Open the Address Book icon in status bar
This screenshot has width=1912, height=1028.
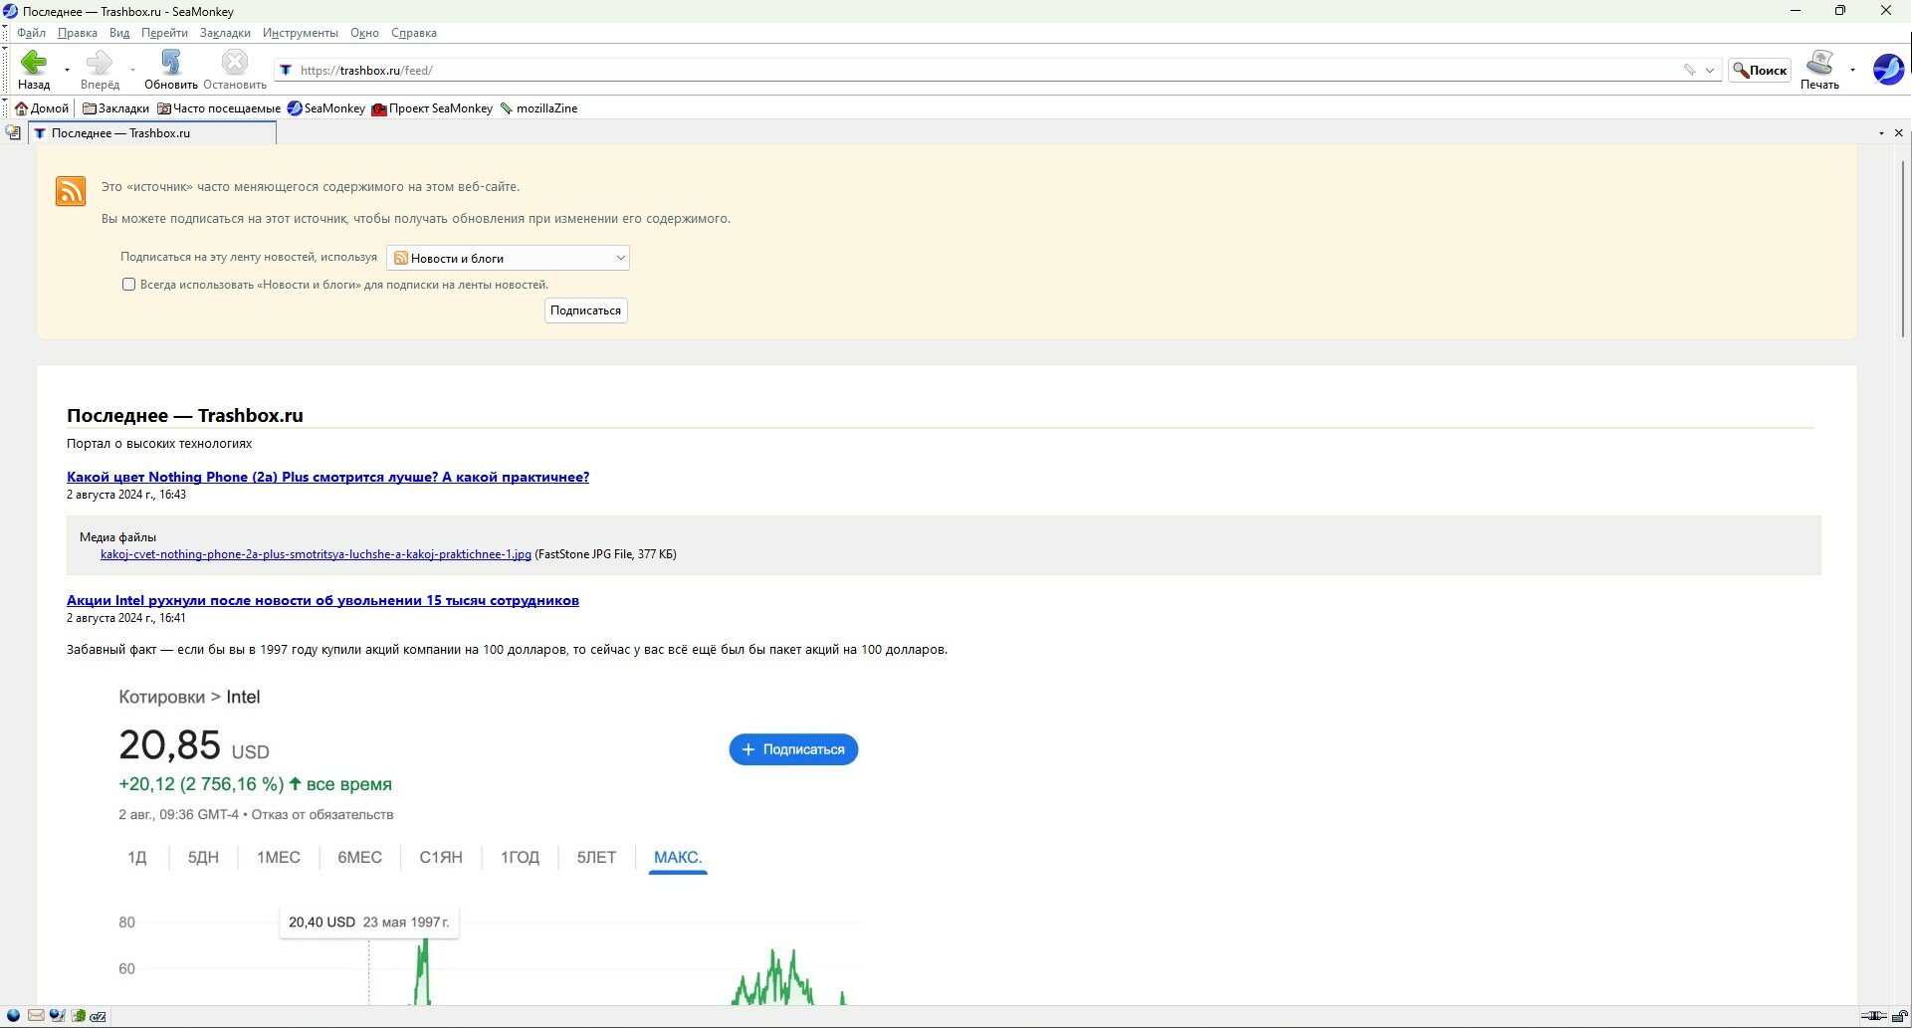79,1016
